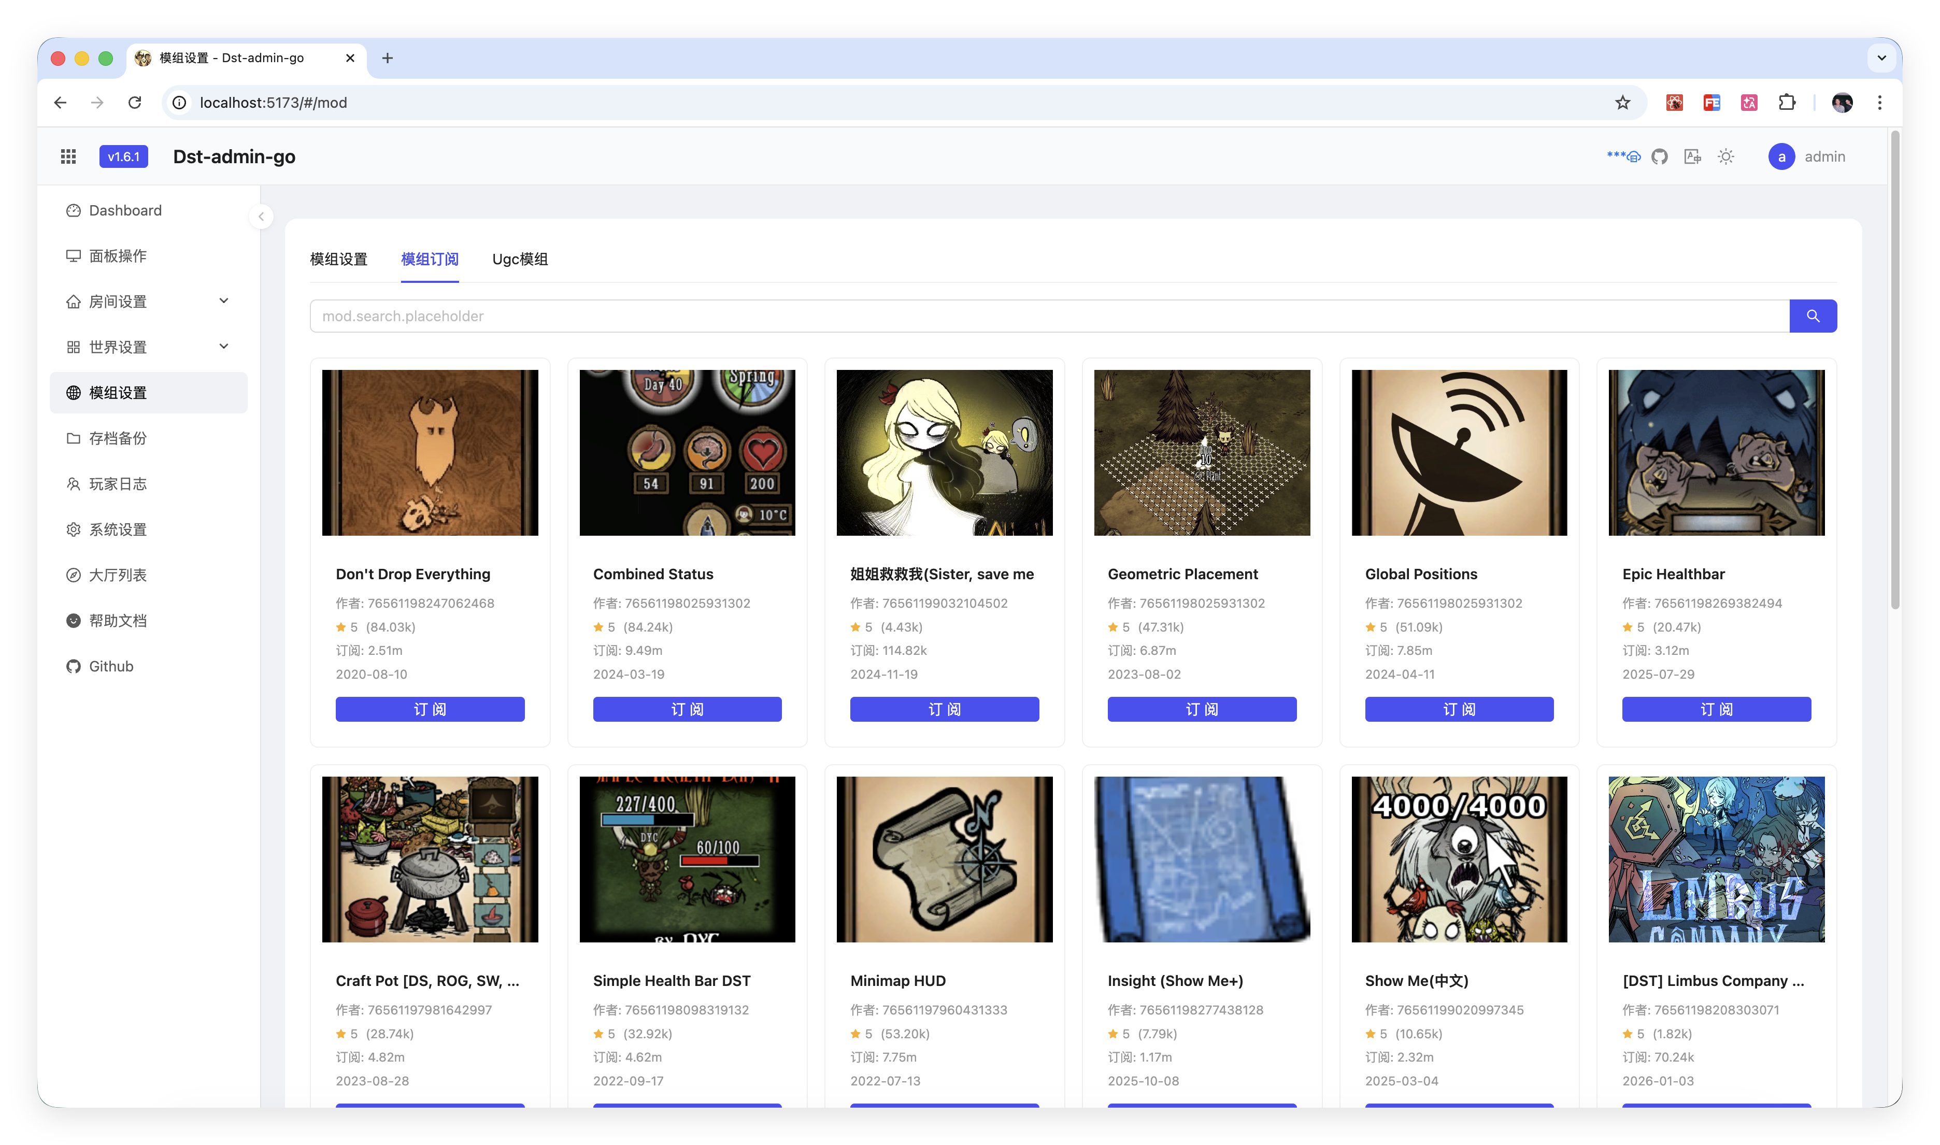Open 帮助文档 in the sidebar
Screen dimensions: 1940x1145
point(149,620)
